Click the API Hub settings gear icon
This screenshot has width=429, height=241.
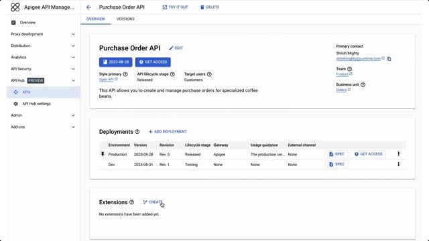pos(15,104)
